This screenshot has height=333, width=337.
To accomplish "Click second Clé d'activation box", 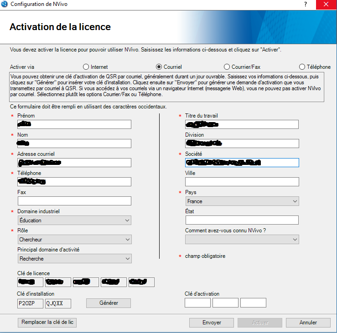I will coord(225,303).
